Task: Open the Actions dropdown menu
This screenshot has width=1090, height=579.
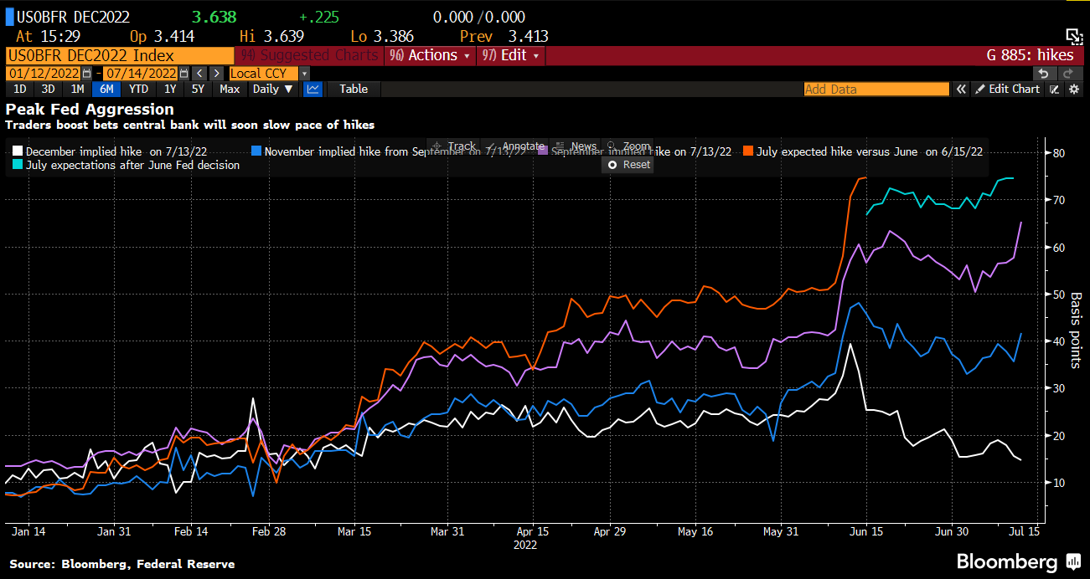Action: pos(431,55)
